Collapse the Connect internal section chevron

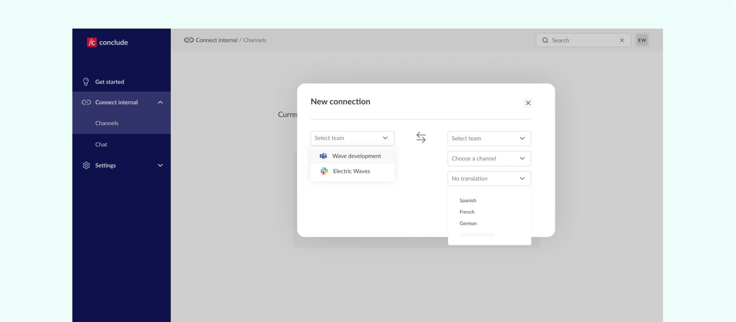(x=160, y=102)
